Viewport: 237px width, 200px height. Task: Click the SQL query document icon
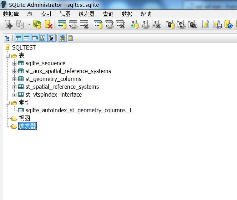click(x=206, y=24)
